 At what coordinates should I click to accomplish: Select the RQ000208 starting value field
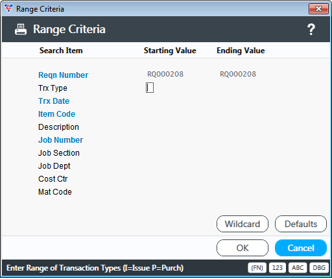click(165, 74)
